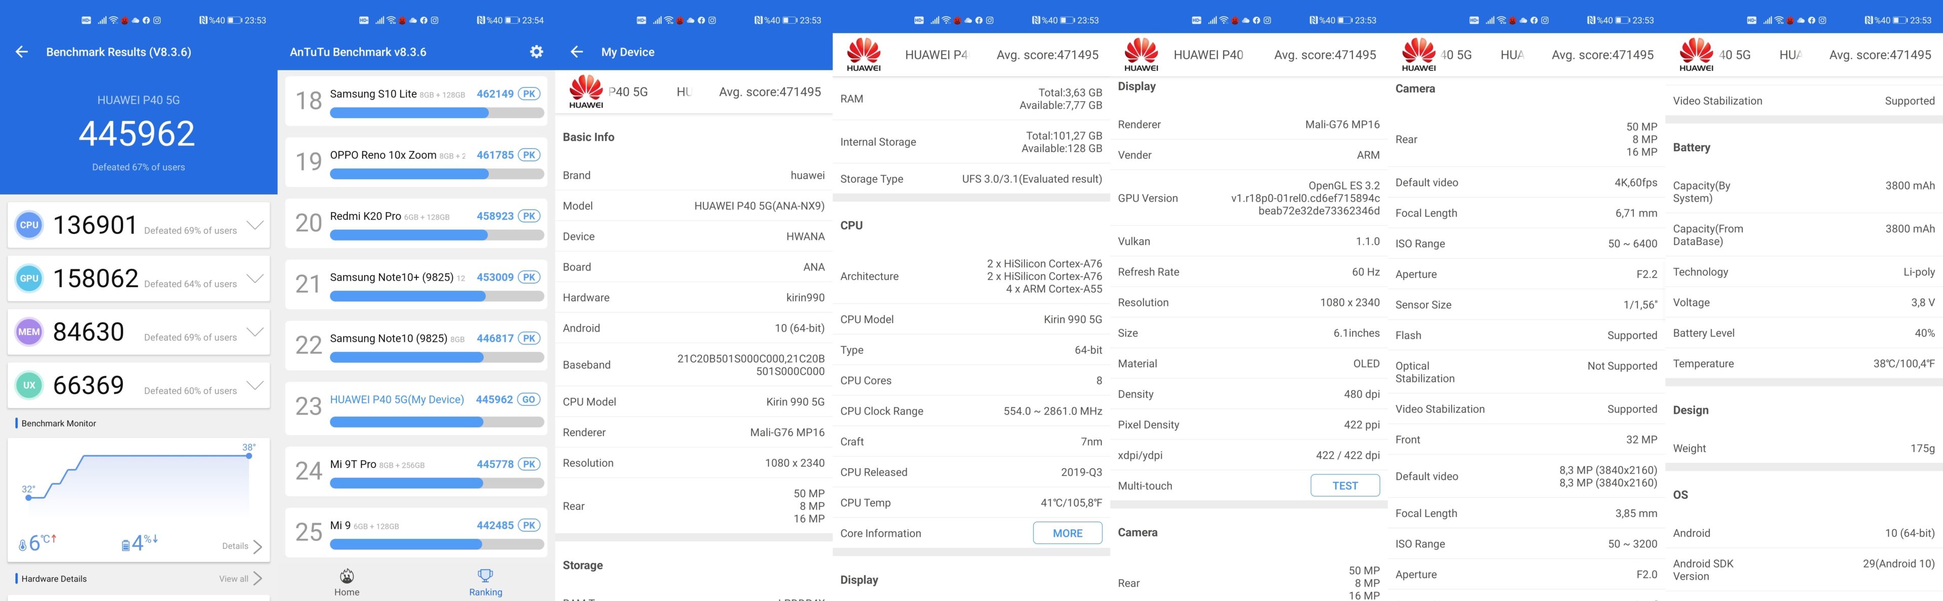
Task: Tap Multi-touch TEST button
Action: coord(1345,486)
